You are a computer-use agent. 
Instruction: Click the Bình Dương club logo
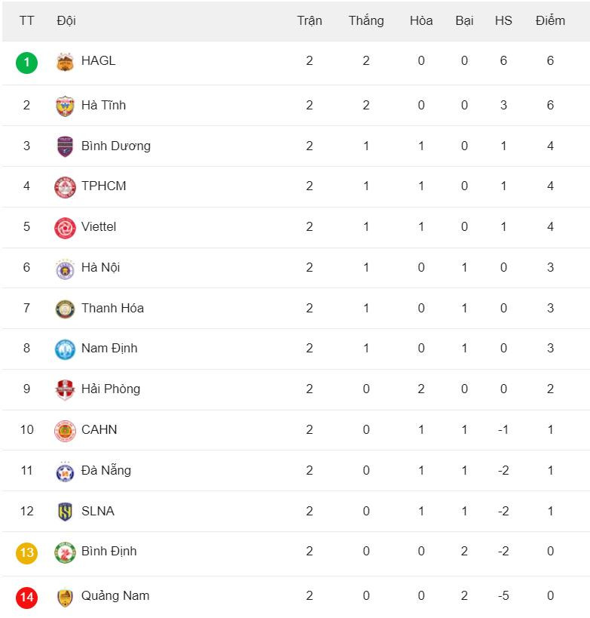pyautogui.click(x=65, y=146)
